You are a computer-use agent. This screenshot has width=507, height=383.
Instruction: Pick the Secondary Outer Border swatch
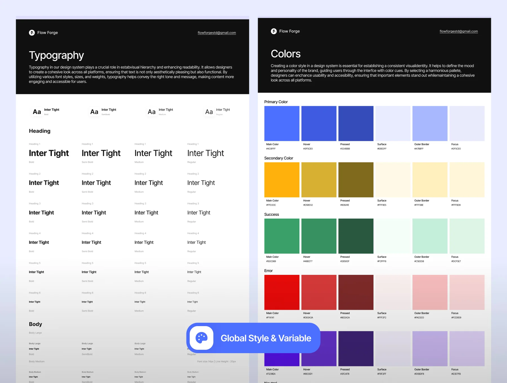[430, 180]
